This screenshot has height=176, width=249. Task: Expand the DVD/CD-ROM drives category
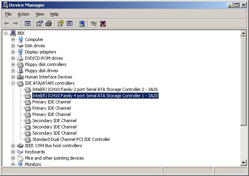click(x=13, y=58)
